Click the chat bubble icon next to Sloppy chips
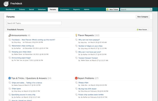This screenshot has height=101, width=158. 76,83
